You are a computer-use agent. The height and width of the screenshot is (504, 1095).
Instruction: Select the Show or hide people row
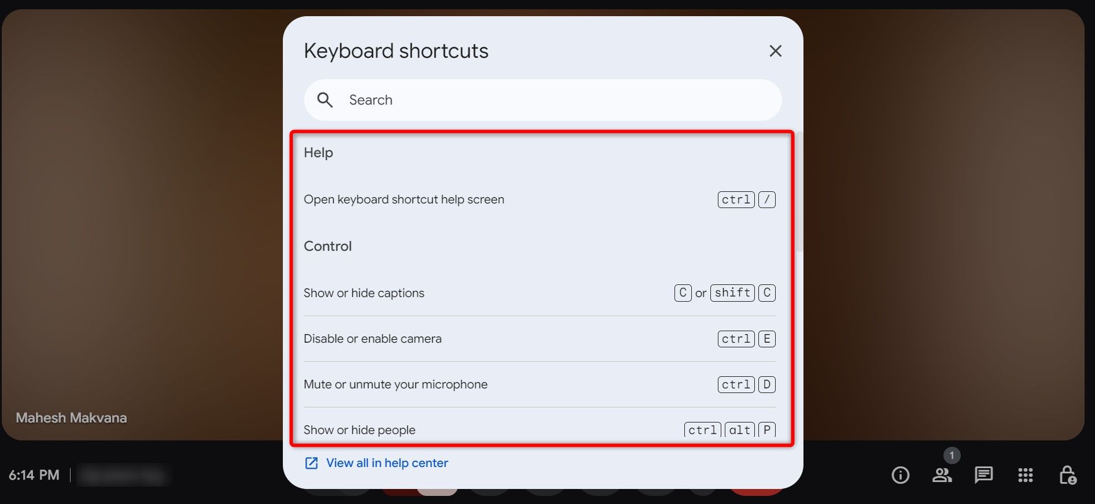coord(360,430)
